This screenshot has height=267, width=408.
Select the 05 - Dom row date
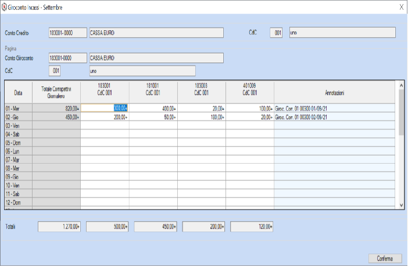pos(18,143)
